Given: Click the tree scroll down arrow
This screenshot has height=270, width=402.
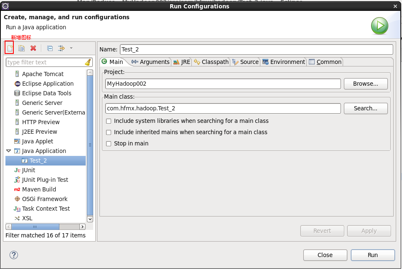Looking at the screenshot, I should 90,219.
